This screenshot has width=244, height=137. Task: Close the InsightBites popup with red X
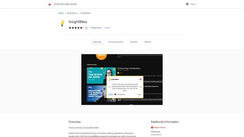coord(140,79)
